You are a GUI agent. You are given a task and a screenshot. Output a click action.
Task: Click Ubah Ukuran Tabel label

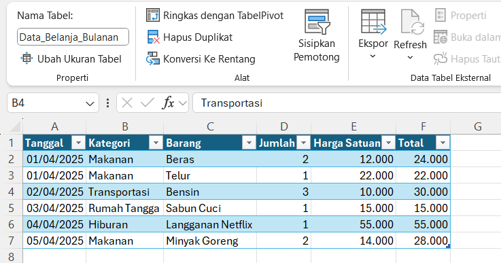tap(80, 59)
